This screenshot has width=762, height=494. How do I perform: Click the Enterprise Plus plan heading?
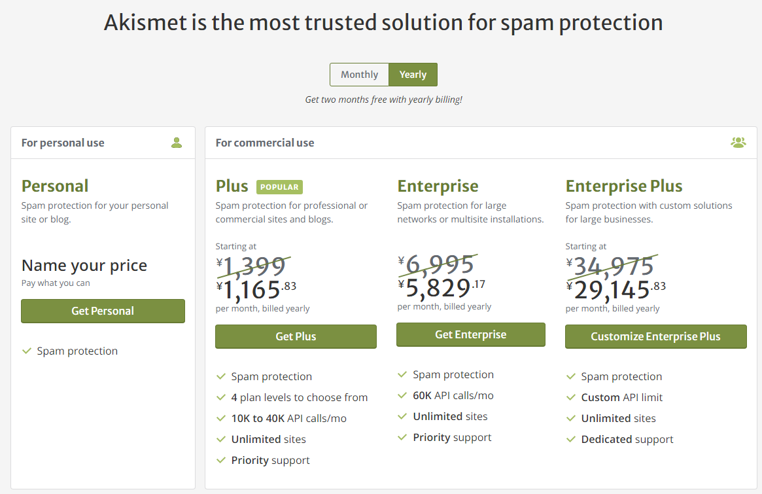(x=624, y=186)
